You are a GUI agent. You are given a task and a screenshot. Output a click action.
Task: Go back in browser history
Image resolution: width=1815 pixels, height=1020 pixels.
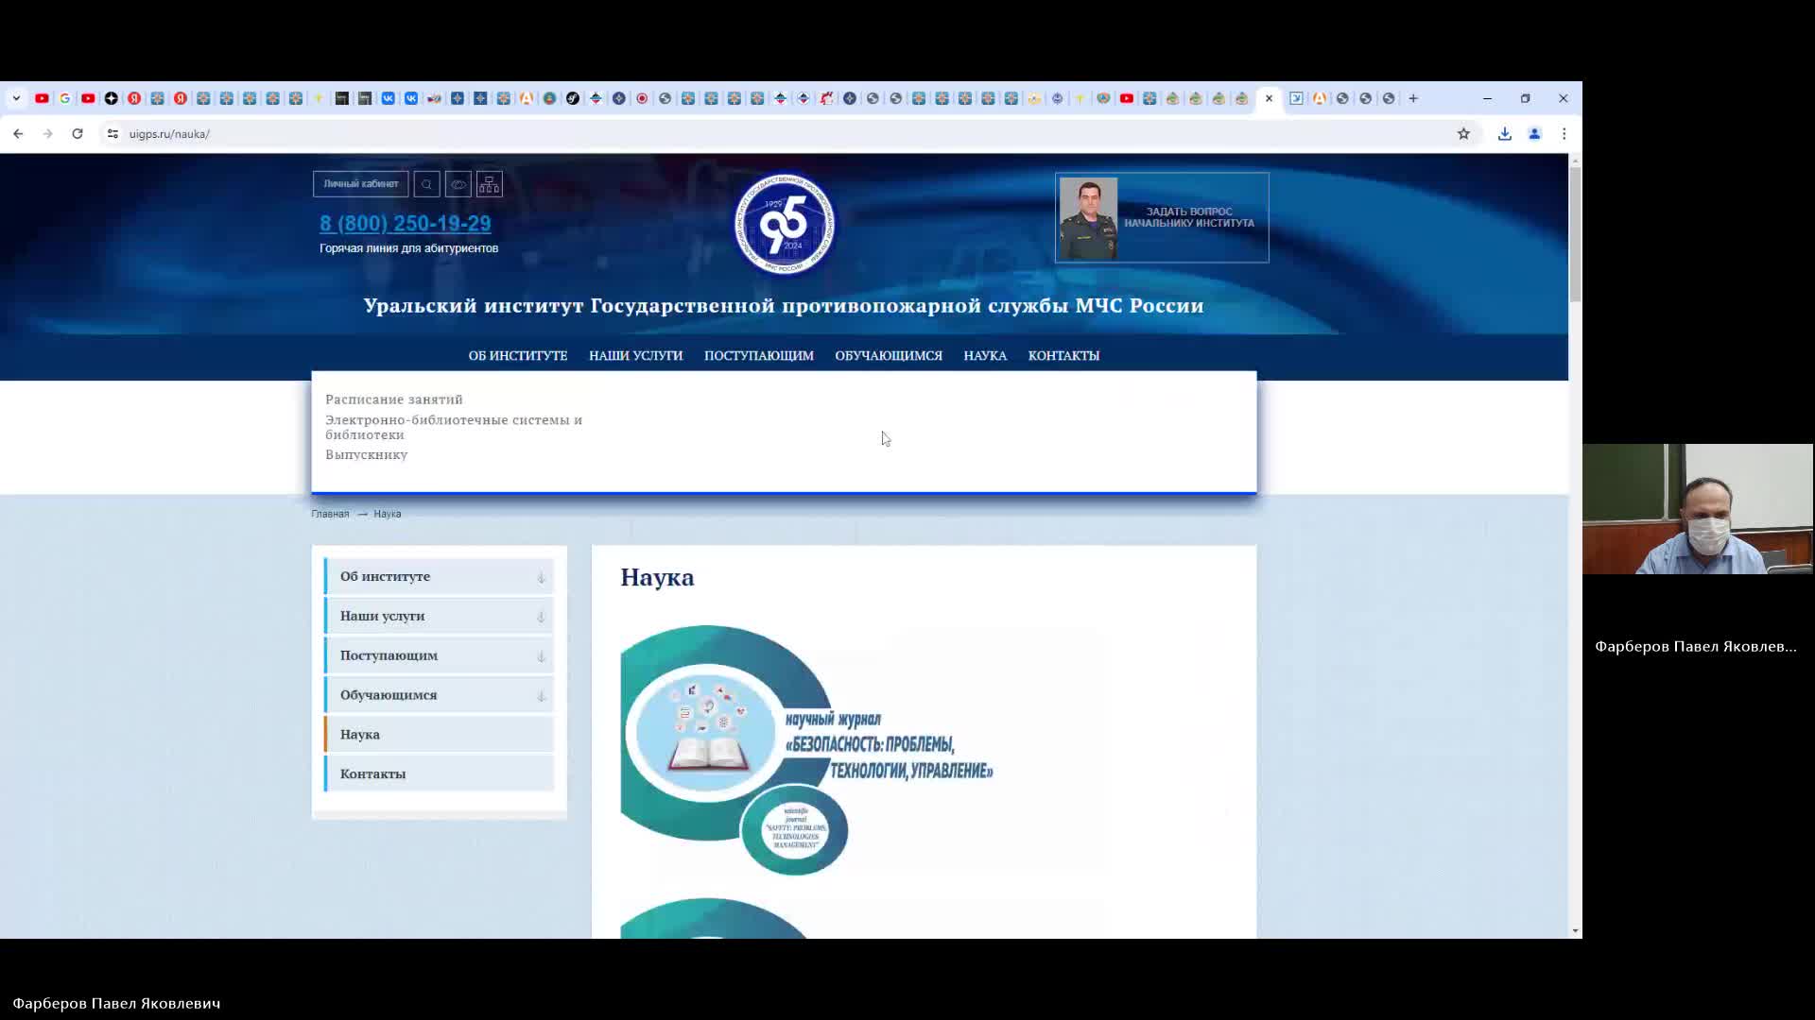(18, 134)
